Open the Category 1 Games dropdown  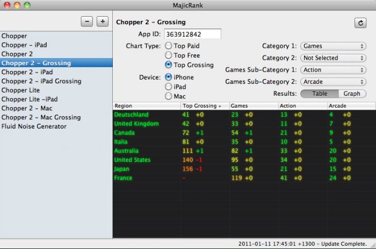coord(333,46)
